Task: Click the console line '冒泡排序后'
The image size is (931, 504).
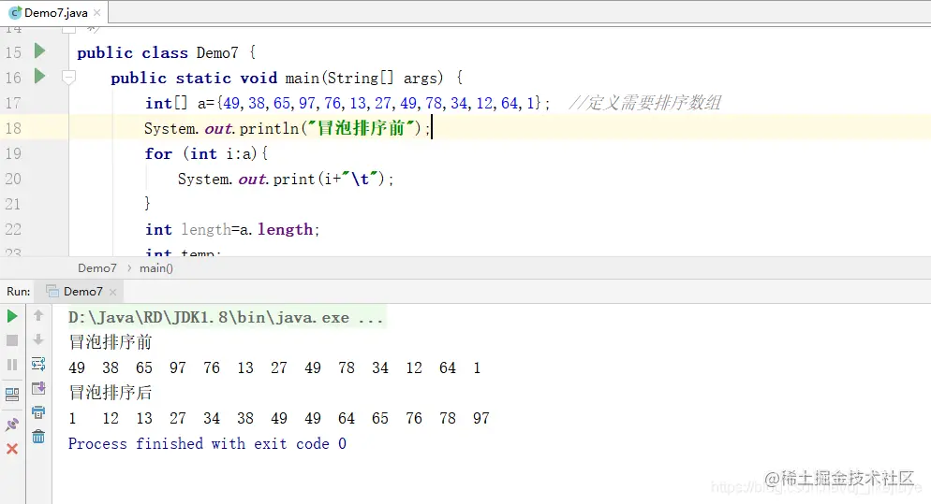Action: click(x=111, y=393)
